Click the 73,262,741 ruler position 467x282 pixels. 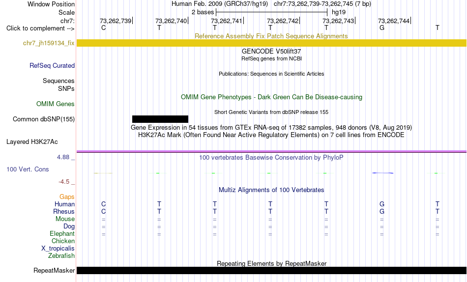click(x=227, y=21)
